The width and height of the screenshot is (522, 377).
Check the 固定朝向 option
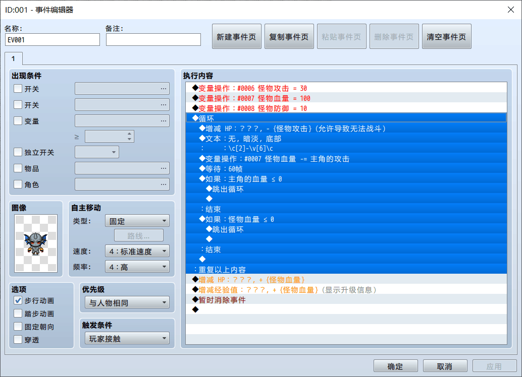(x=18, y=327)
